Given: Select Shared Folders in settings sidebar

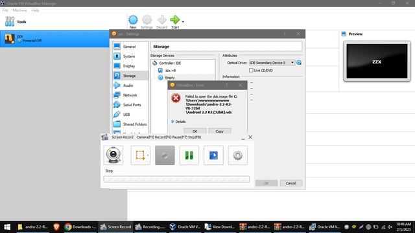Looking at the screenshot, I should click(130, 124).
